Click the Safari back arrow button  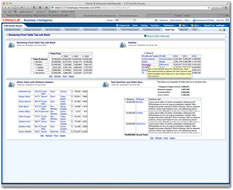tap(5, 8)
